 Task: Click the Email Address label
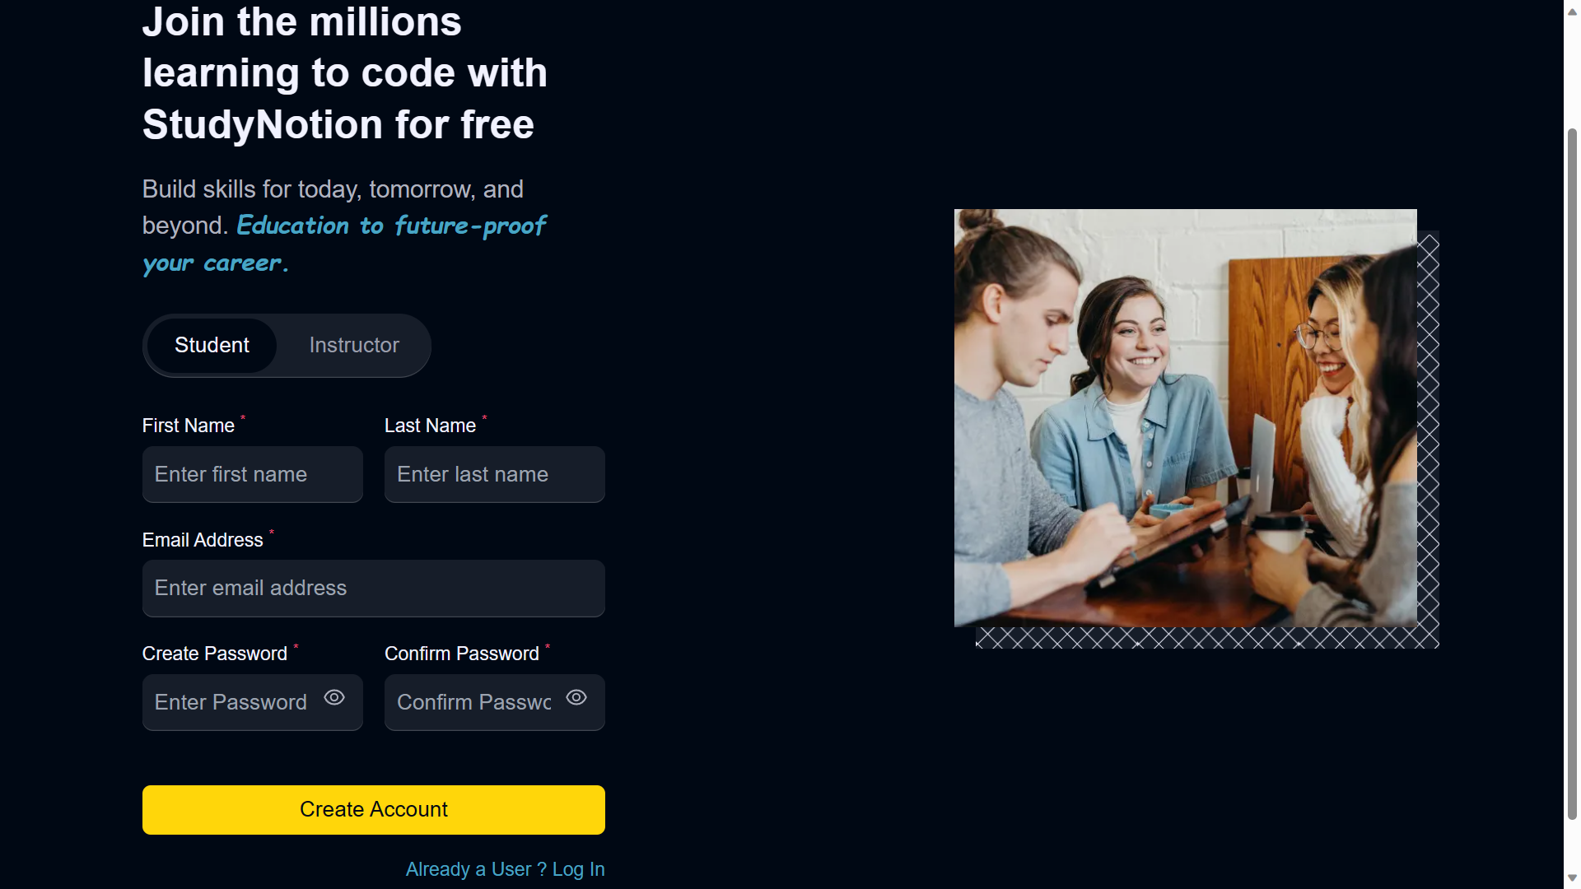(203, 540)
